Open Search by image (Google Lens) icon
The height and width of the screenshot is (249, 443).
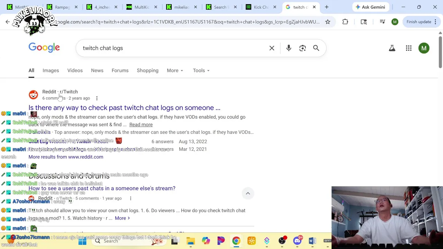coord(302,48)
